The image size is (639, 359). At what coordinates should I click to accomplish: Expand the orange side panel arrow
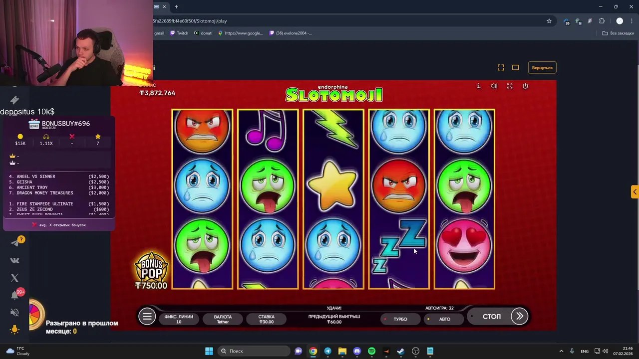point(635,192)
